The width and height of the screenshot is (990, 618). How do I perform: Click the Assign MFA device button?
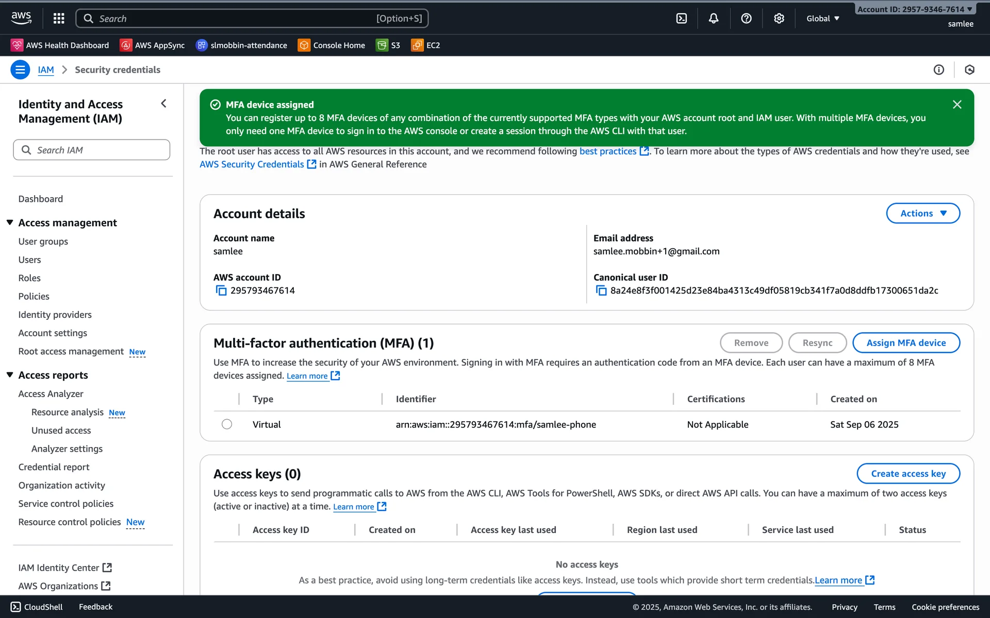[905, 343]
